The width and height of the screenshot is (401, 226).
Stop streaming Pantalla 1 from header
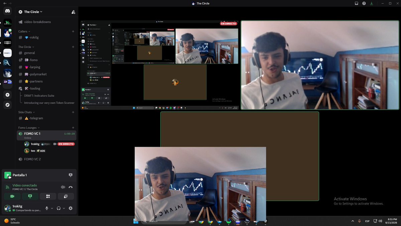point(71,175)
